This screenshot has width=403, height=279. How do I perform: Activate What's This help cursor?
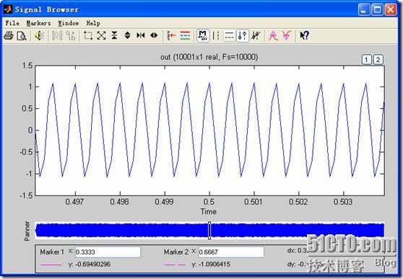point(304,35)
